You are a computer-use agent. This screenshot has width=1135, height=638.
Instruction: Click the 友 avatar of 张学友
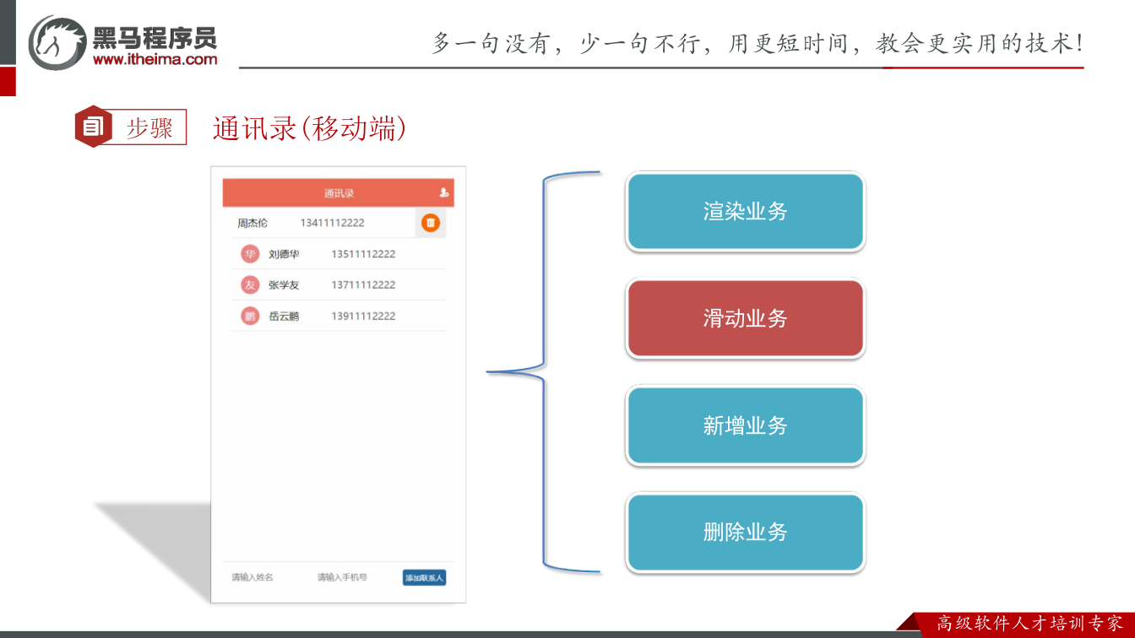tap(249, 285)
